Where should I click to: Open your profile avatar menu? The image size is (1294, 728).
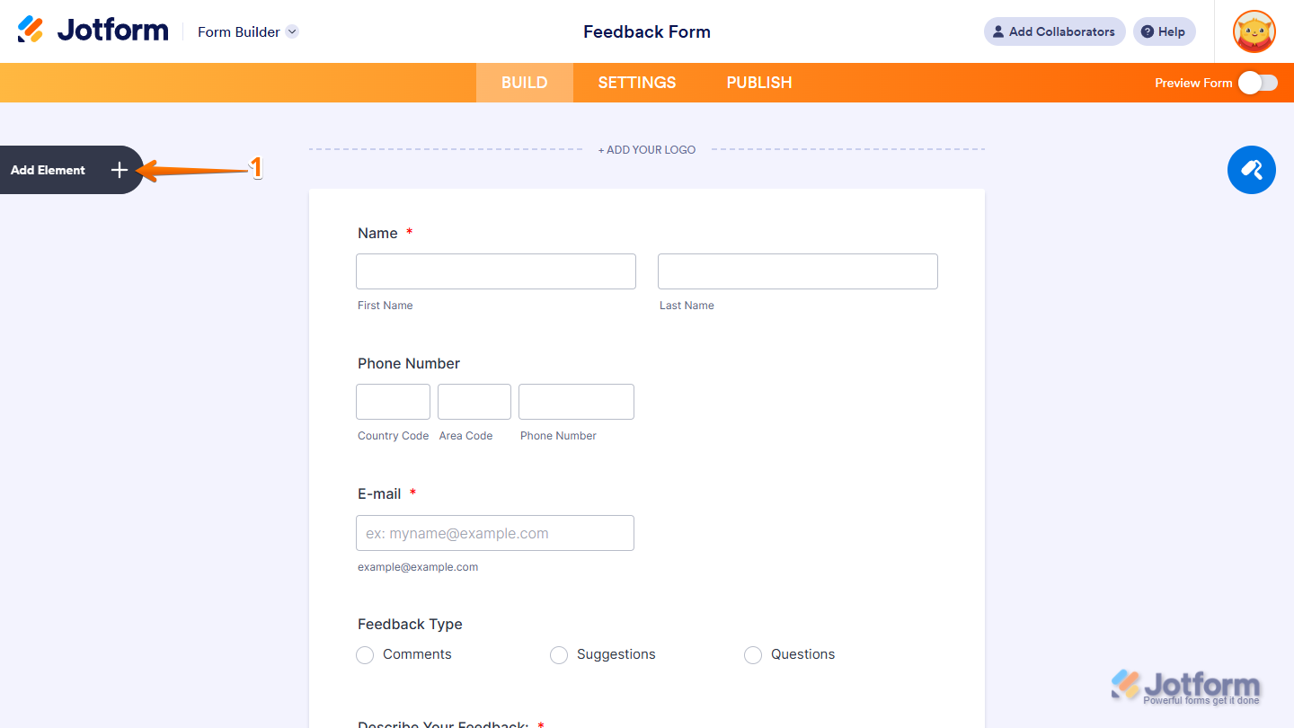click(x=1254, y=31)
